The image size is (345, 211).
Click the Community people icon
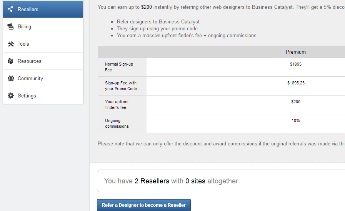[x=11, y=78]
